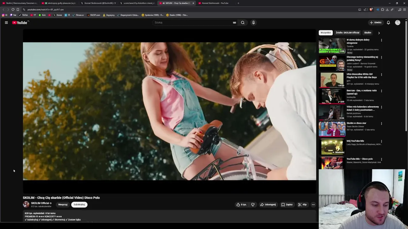
Task: Select the 'Skolim' filter chip
Action: click(x=368, y=33)
